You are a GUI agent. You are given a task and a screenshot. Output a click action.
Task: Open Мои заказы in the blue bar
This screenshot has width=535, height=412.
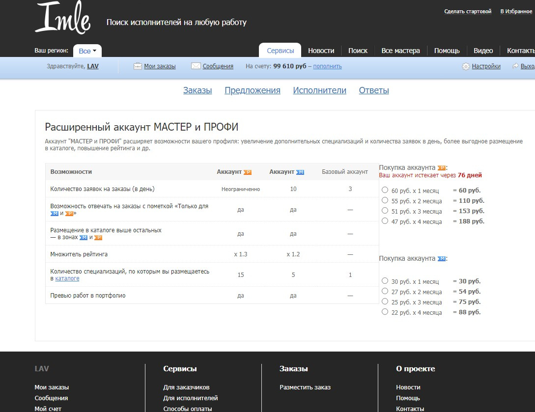160,66
